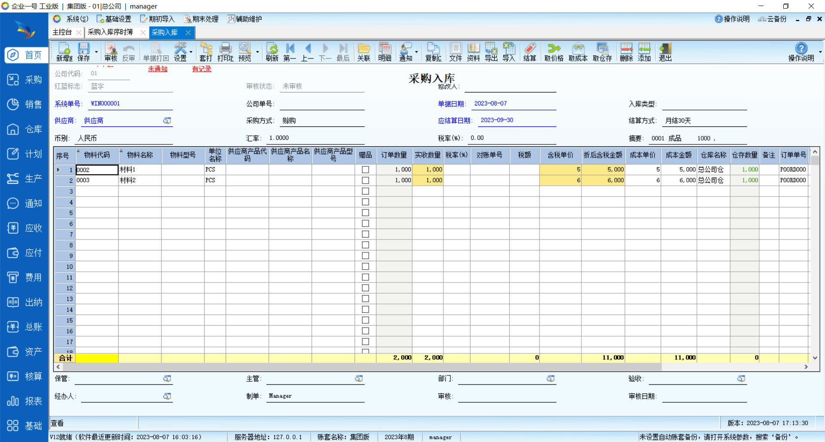Image resolution: width=825 pixels, height=442 pixels.
Task: Check the 赠品 checkbox in row 5
Action: click(365, 213)
